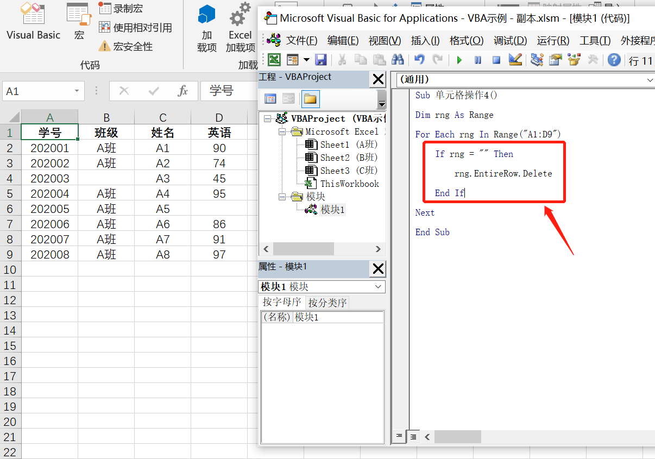The image size is (655, 459).
Task: Run the macro with the Run Sub icon
Action: coord(459,60)
